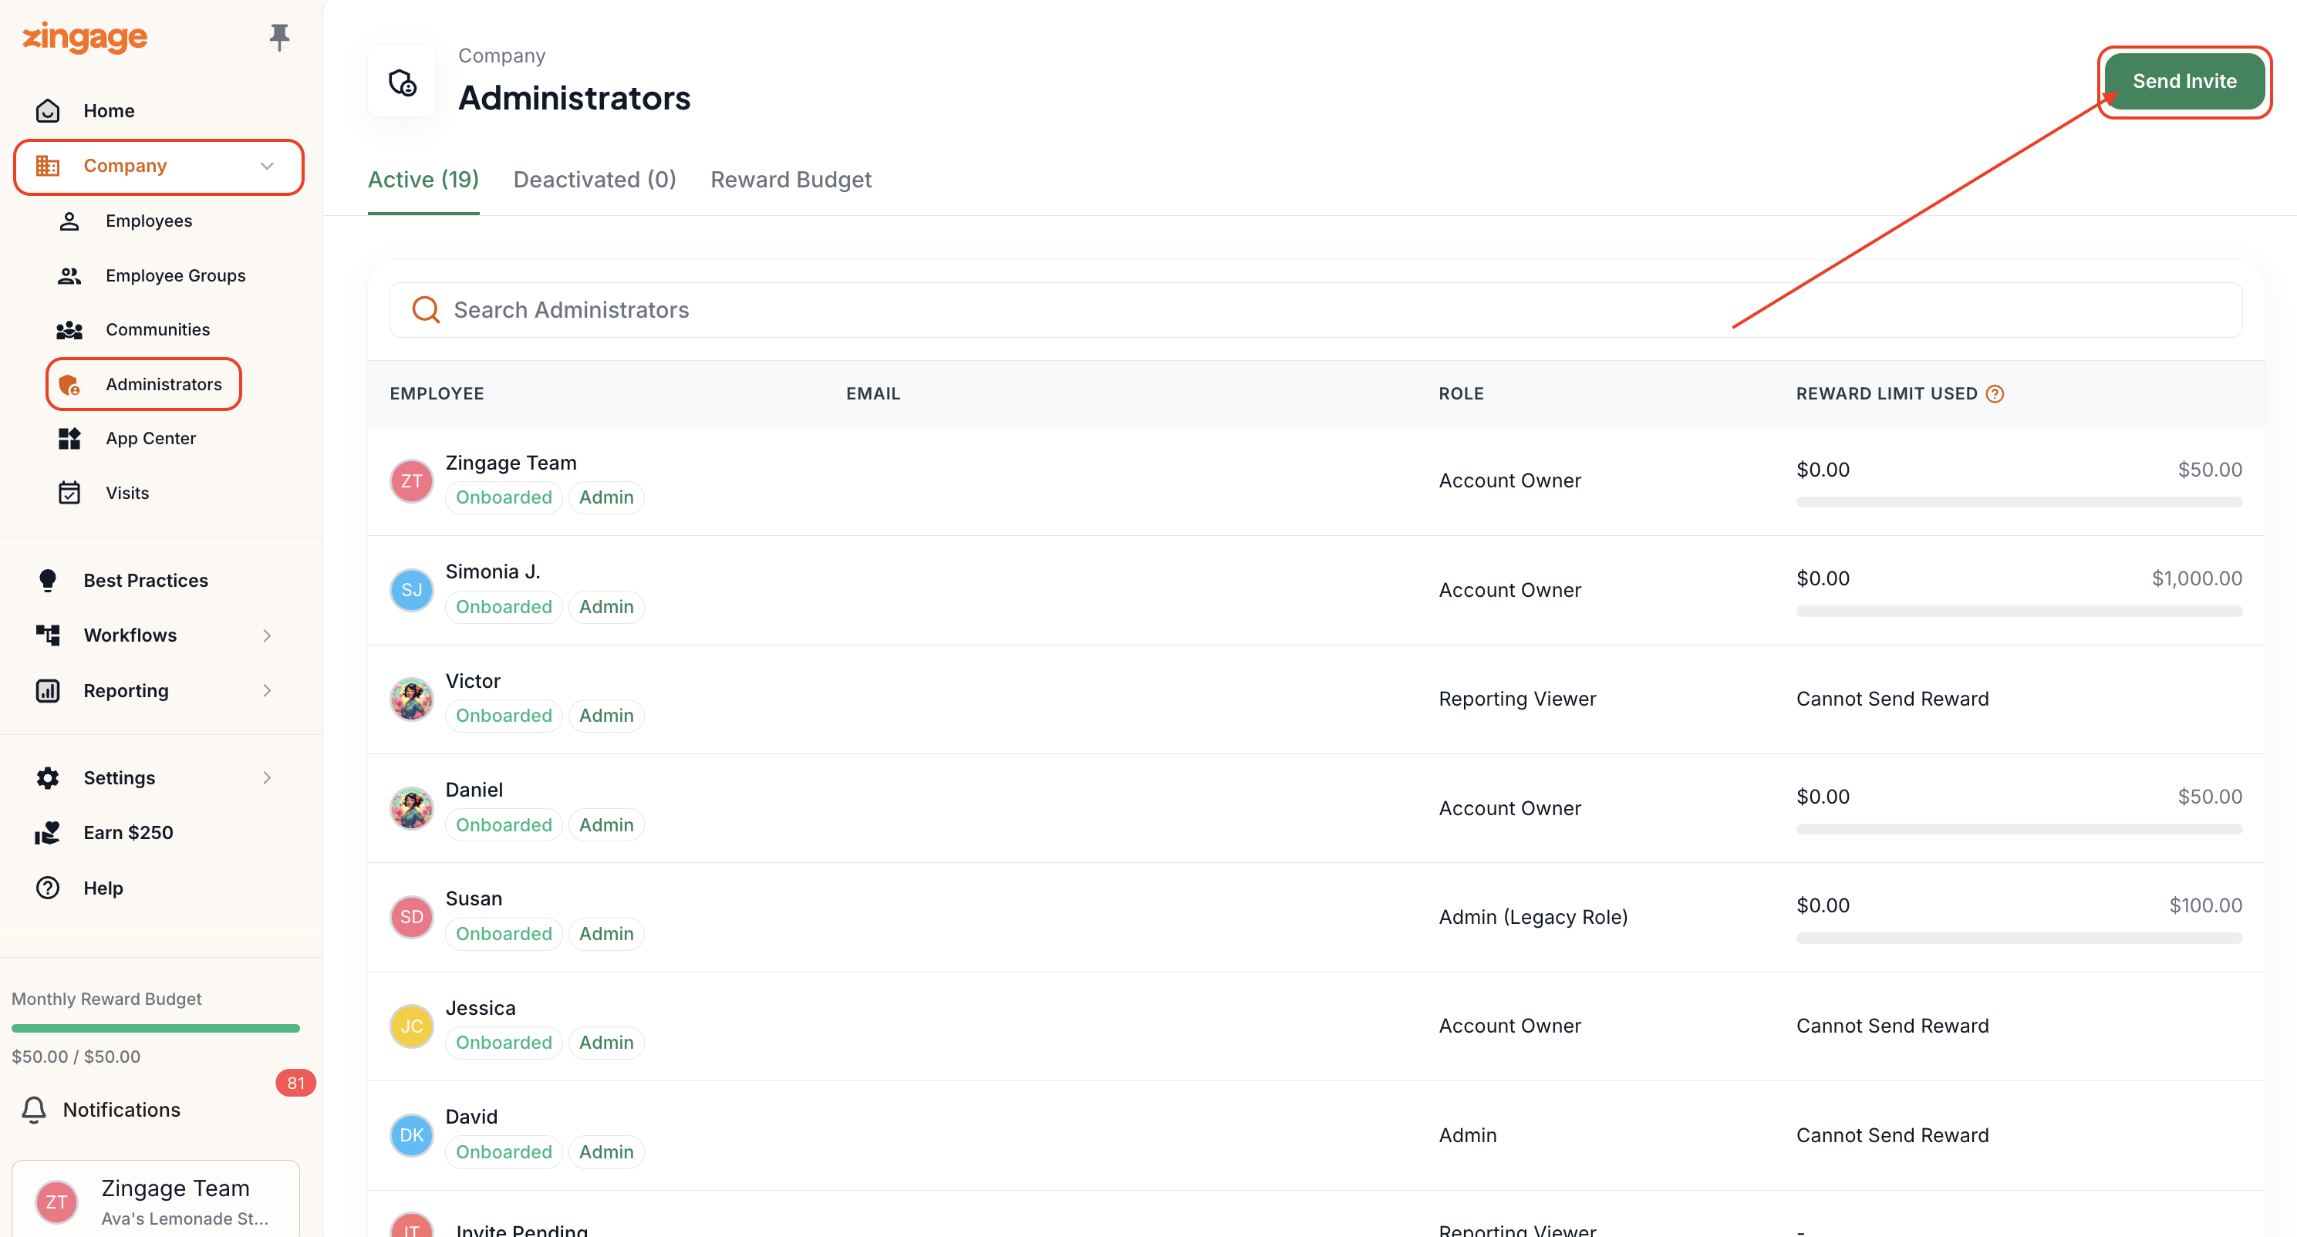Screen dimensions: 2297x1237
Task: Click the "$1,000.00" limit value
Action: click(2196, 578)
